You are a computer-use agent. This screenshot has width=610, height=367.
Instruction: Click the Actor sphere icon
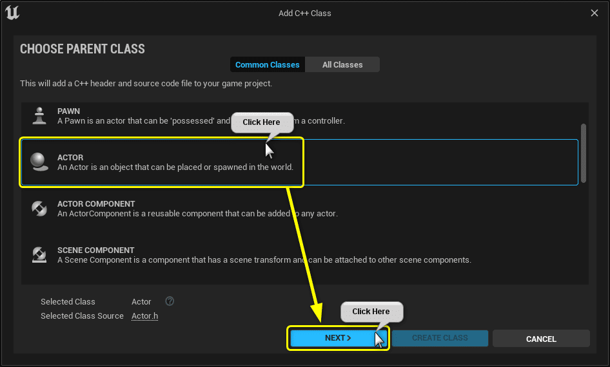39,162
